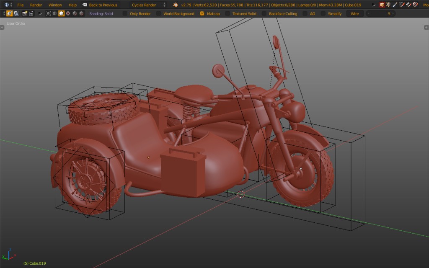The height and width of the screenshot is (268, 429).
Task: Select the highlighted Solid shading sphere icon
Action: [x=61, y=13]
